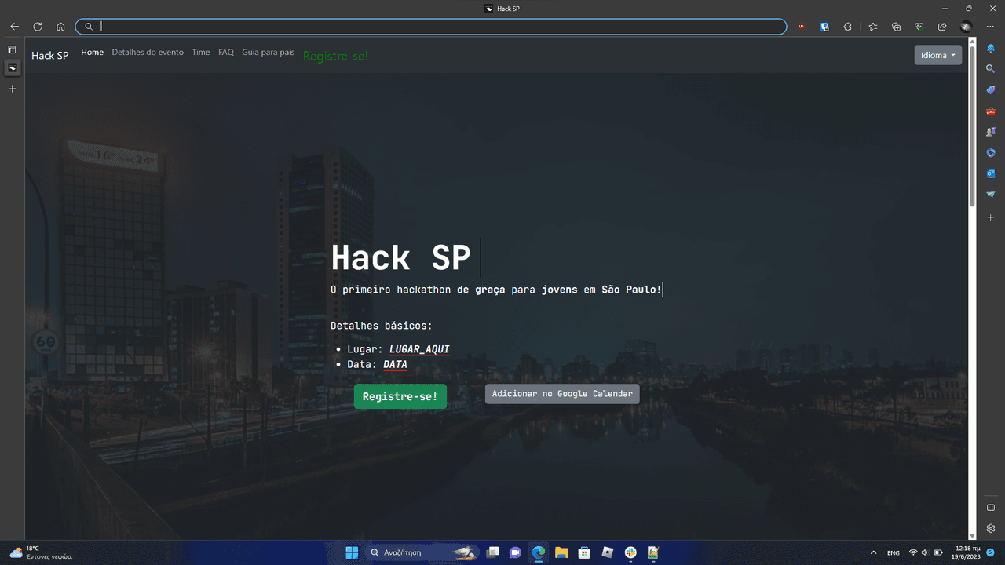Open the Favorites list icon
The image size is (1005, 565).
(873, 27)
